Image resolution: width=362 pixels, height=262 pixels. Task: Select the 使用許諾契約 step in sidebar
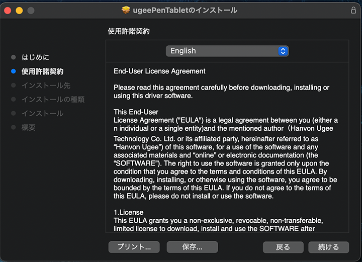pyautogui.click(x=42, y=71)
